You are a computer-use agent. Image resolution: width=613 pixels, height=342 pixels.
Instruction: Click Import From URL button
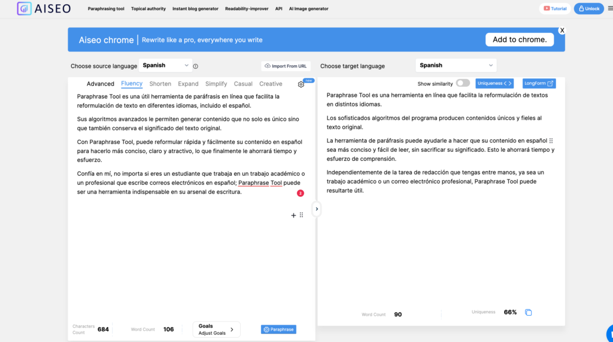tap(286, 66)
